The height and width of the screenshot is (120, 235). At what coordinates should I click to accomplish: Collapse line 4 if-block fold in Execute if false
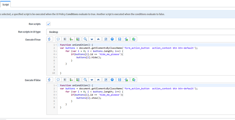(x=56, y=95)
